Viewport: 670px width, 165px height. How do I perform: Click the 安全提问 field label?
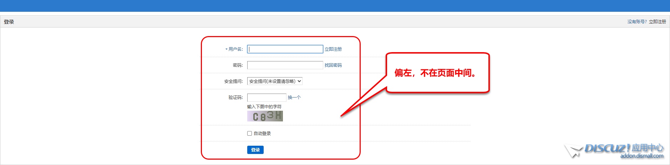tap(233, 81)
